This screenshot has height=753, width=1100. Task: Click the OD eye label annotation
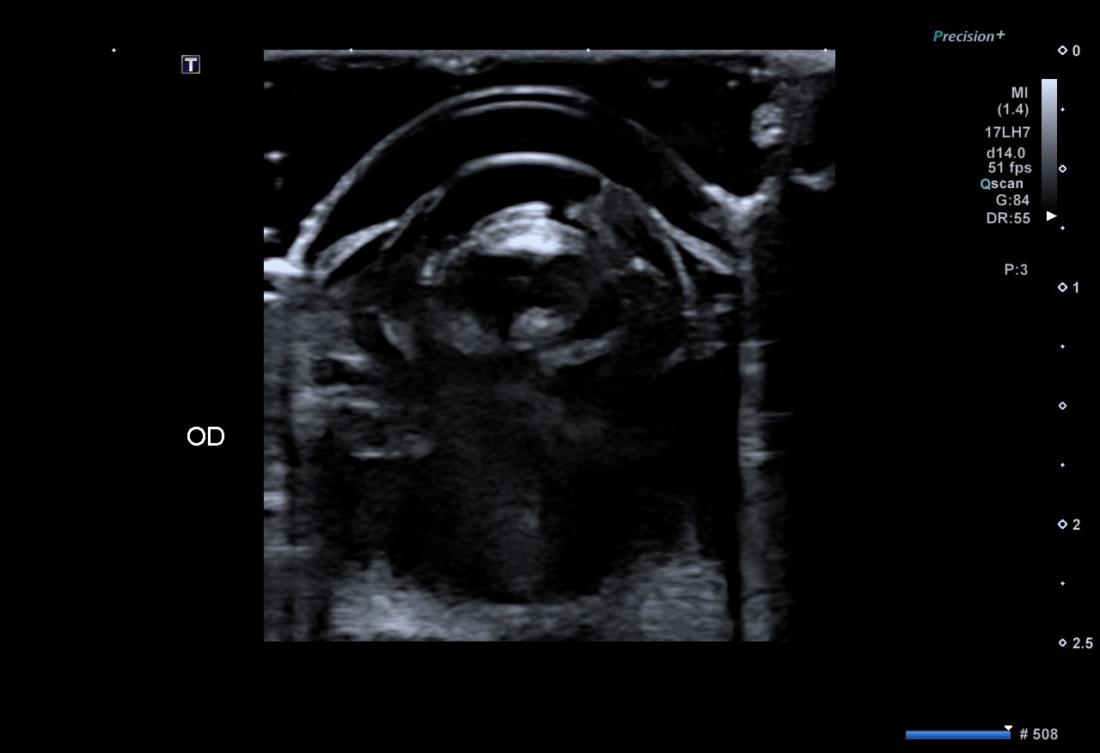tap(205, 437)
